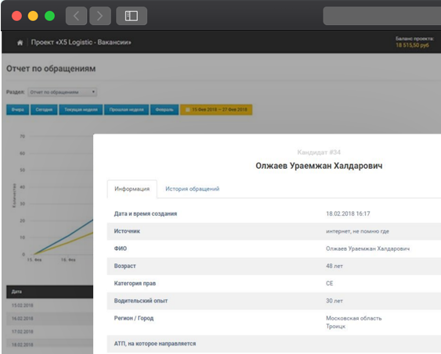441x354 pixels.
Task: Click the Дата column header
Action: (x=16, y=291)
